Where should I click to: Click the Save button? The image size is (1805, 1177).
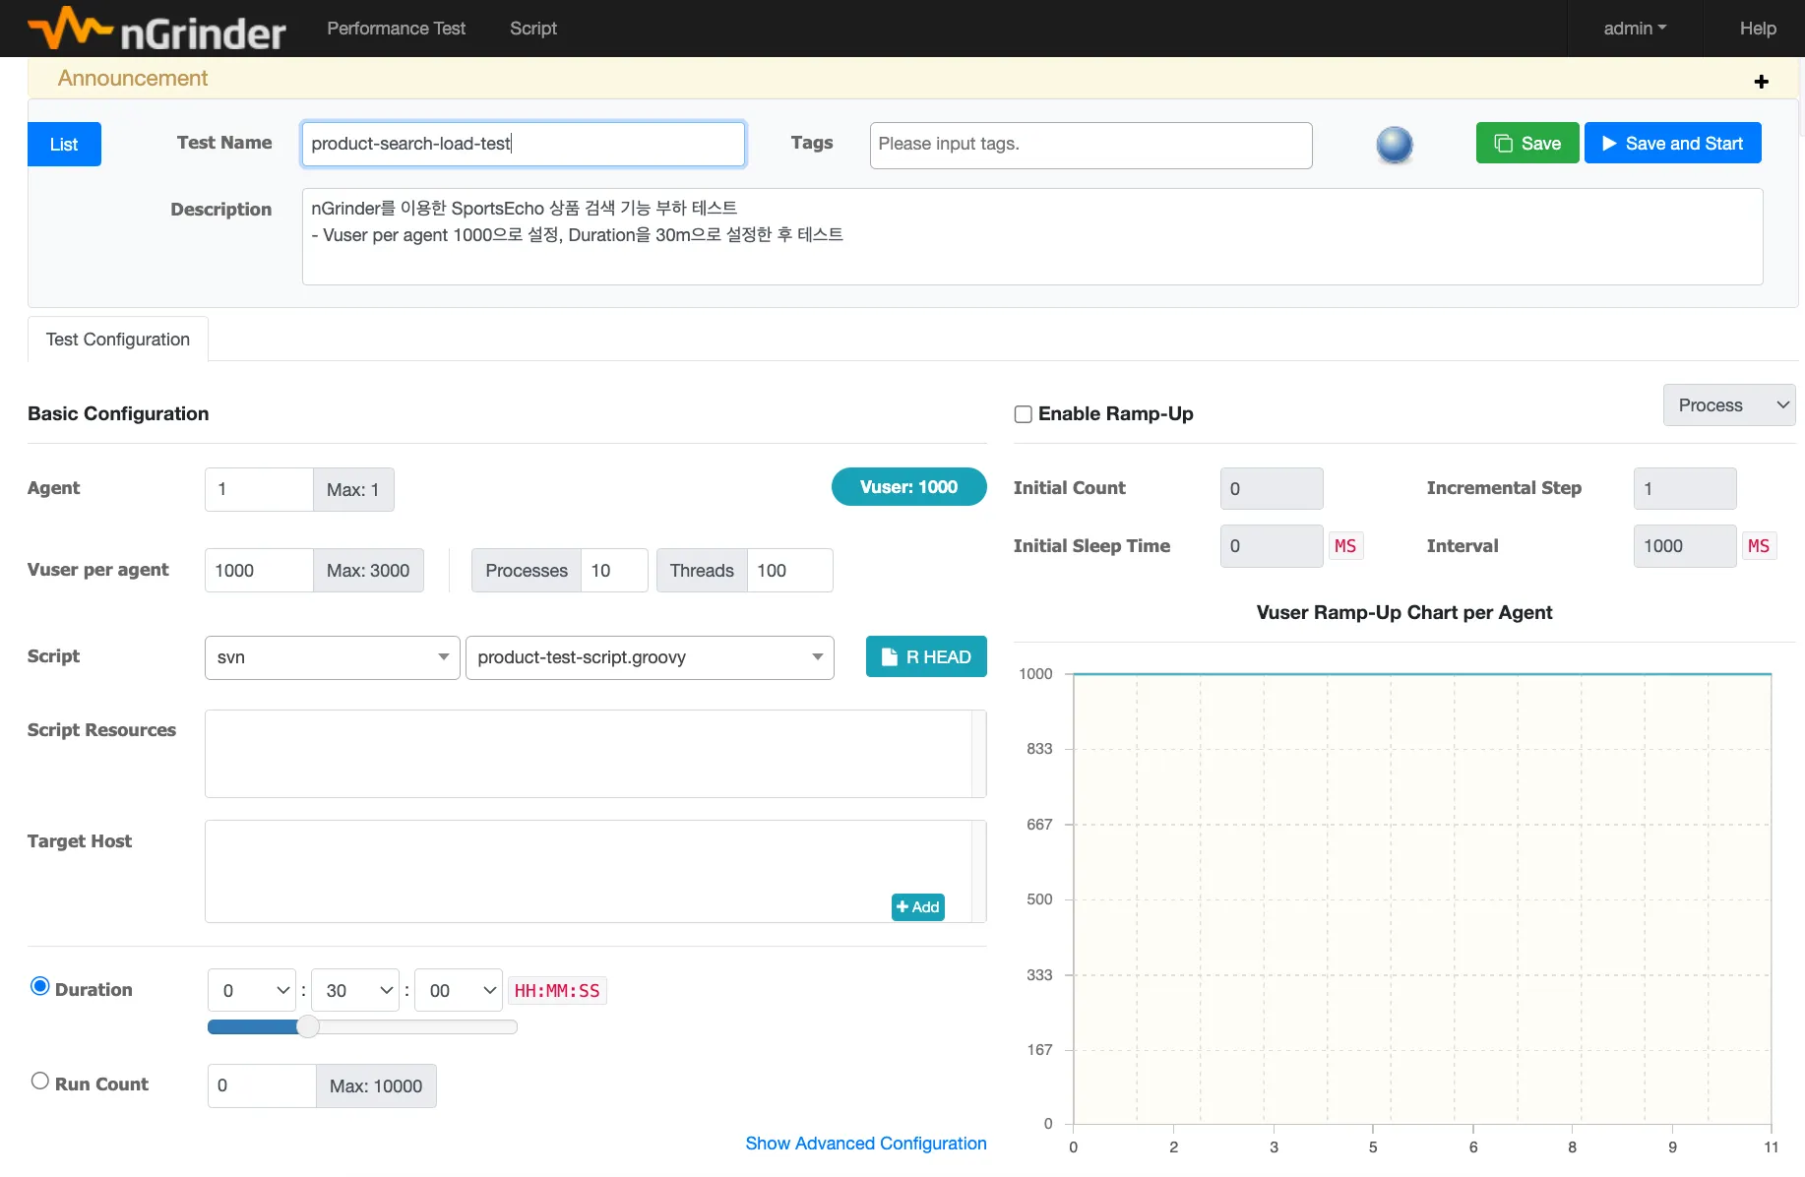(1526, 144)
